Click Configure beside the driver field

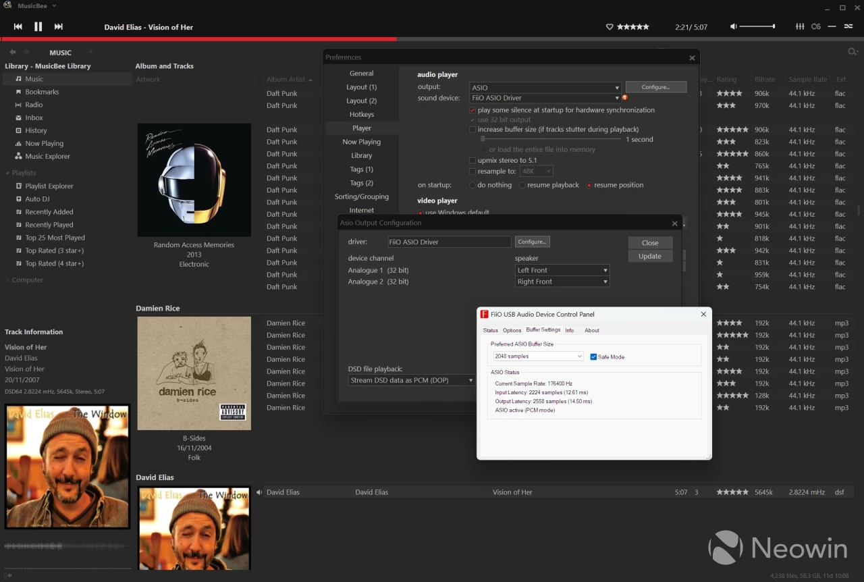pos(532,242)
